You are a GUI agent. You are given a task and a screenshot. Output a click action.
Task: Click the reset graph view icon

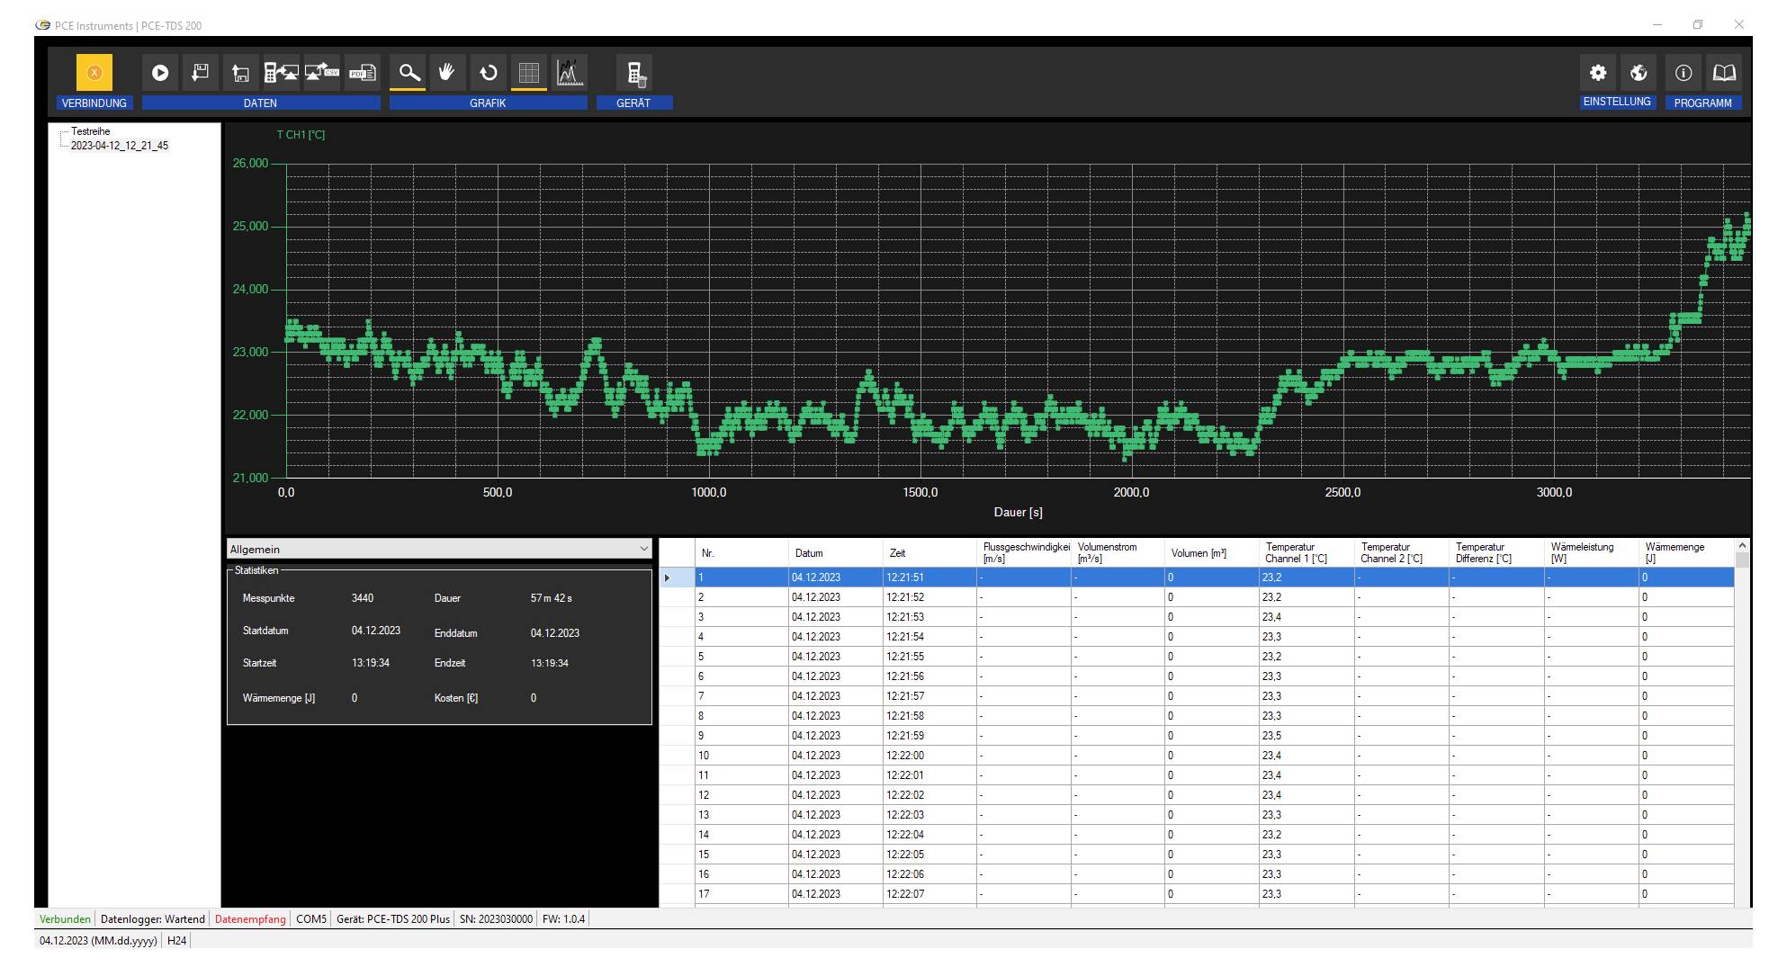point(489,73)
